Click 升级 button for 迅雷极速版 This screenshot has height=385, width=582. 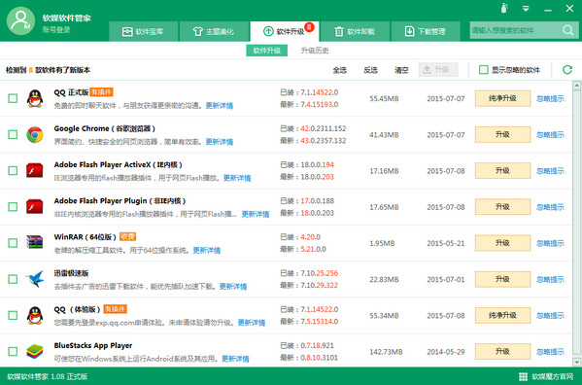502,279
